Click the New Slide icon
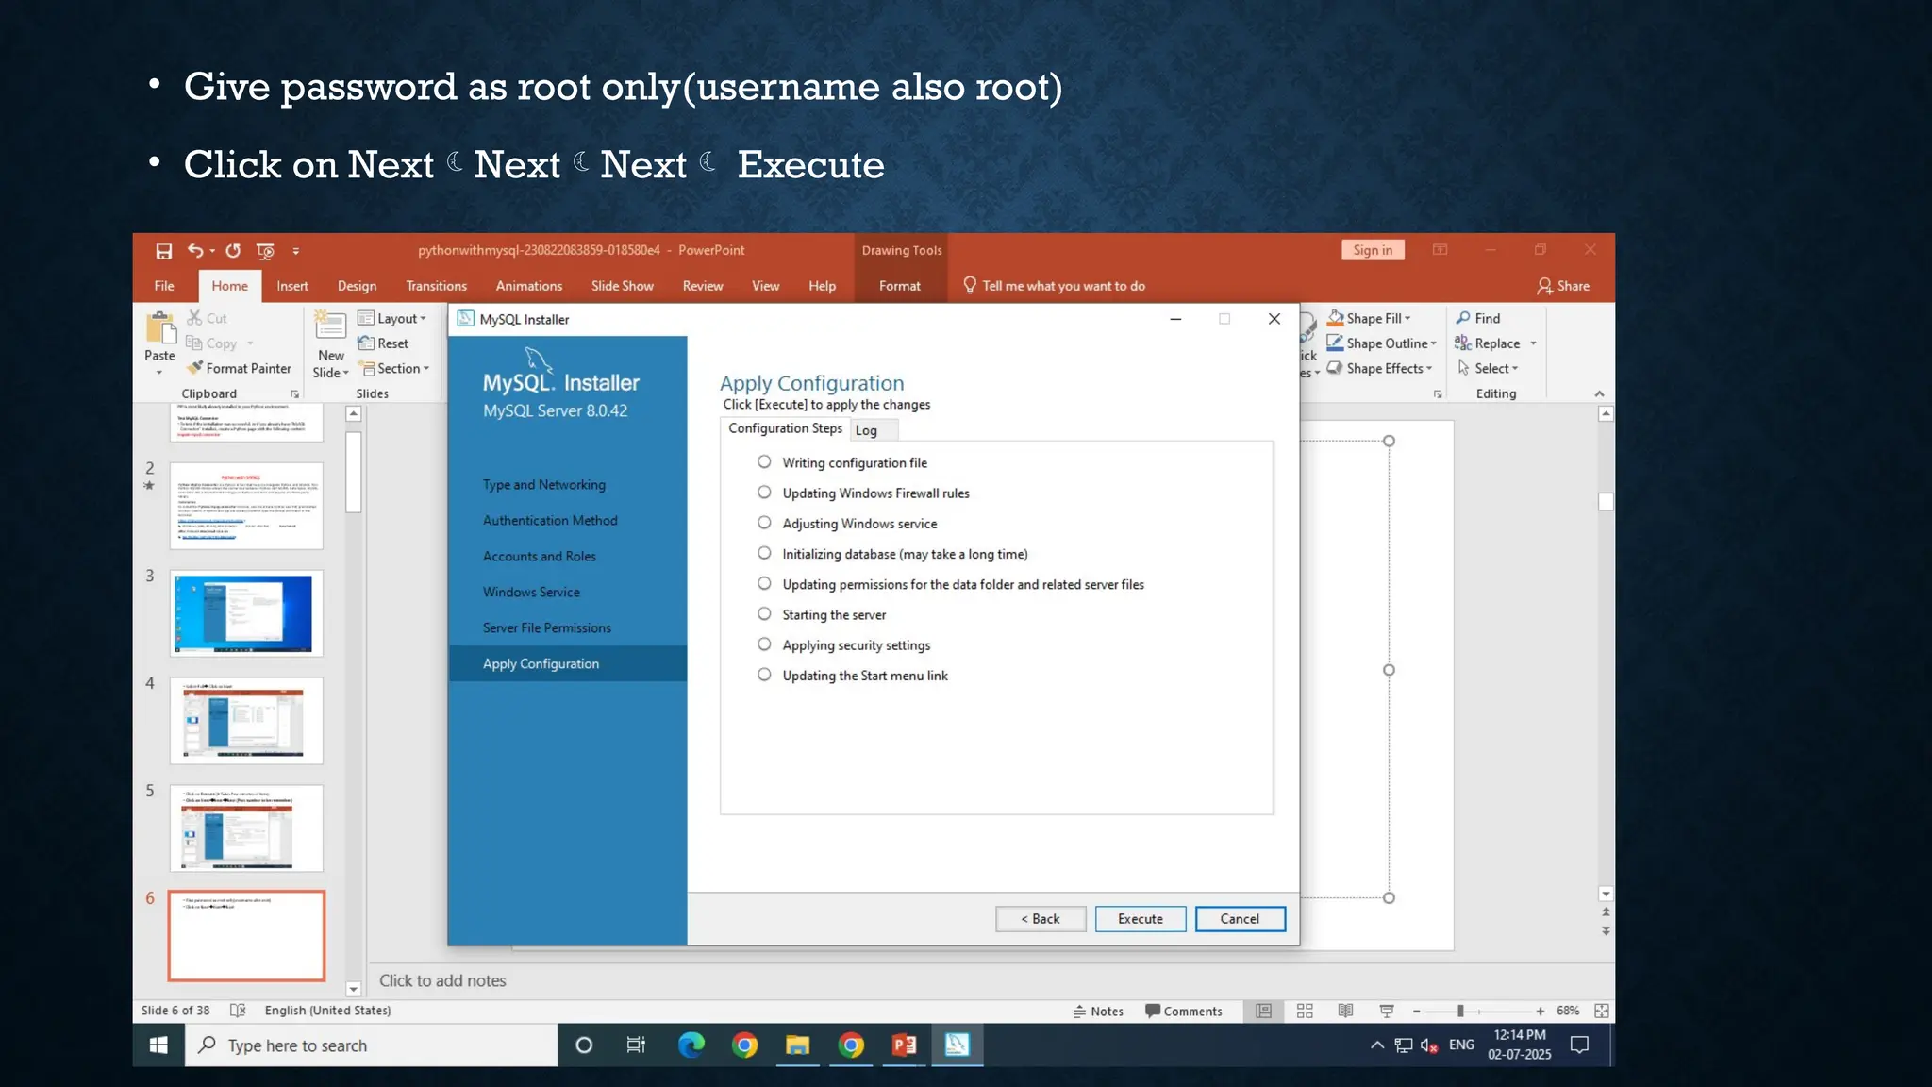 (x=330, y=327)
